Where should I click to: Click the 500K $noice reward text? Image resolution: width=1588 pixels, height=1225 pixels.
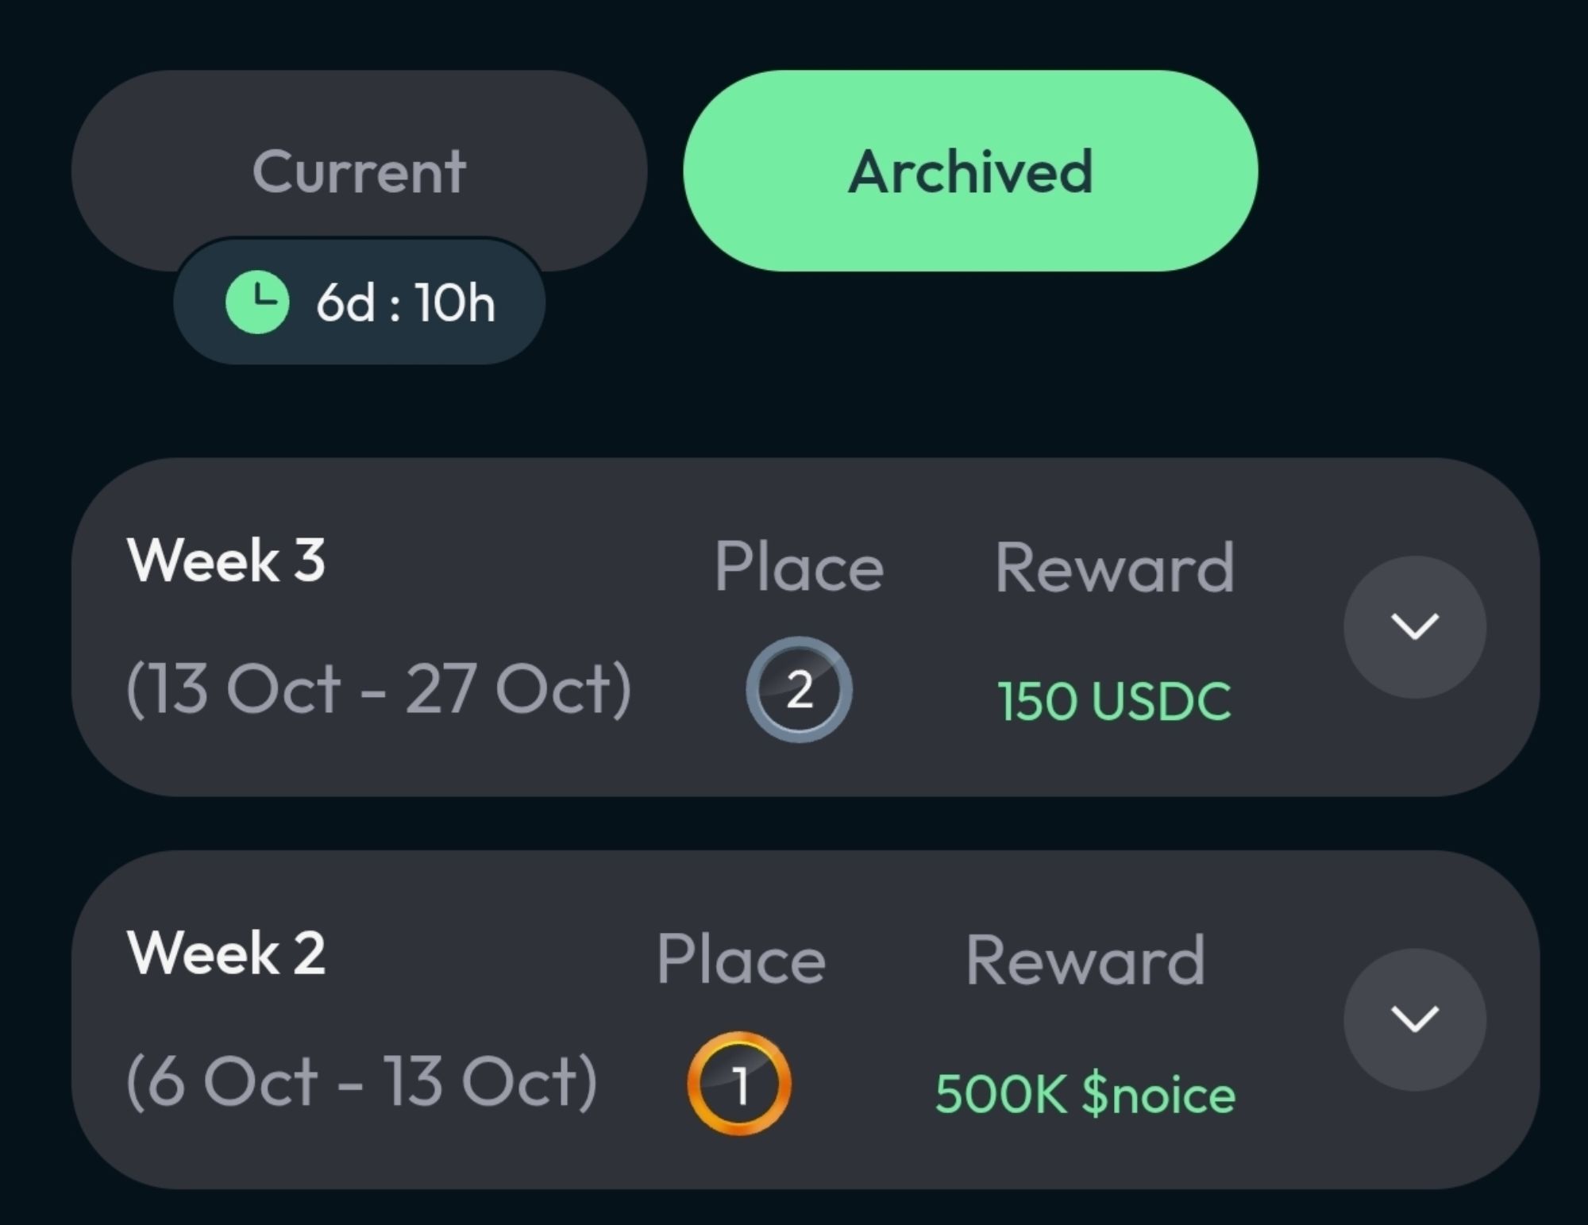pyautogui.click(x=1085, y=1094)
